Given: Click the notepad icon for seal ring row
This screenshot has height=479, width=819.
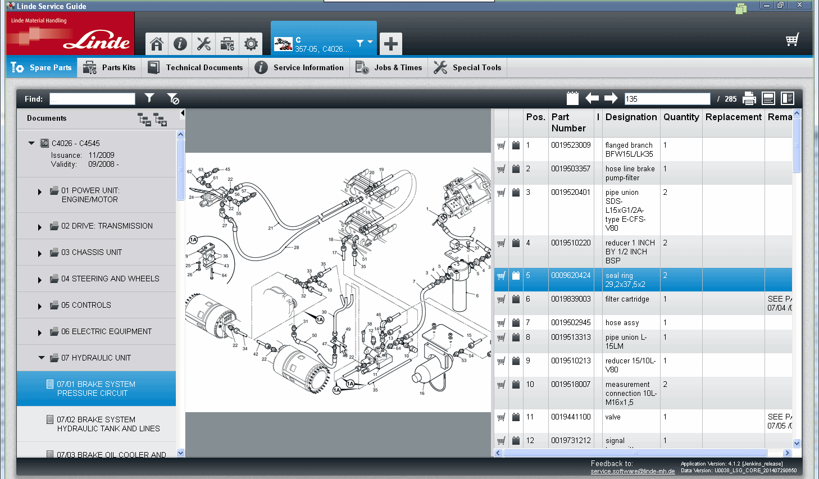Looking at the screenshot, I should (x=516, y=276).
